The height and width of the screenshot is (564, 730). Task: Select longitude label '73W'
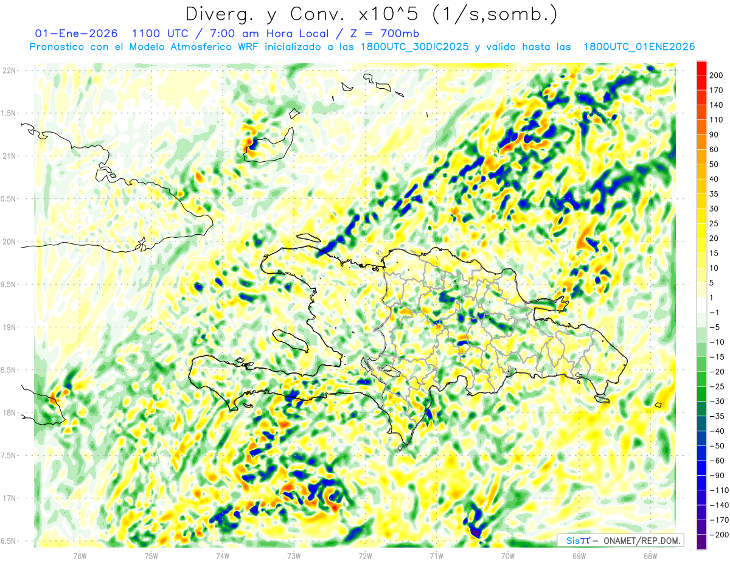point(294,555)
